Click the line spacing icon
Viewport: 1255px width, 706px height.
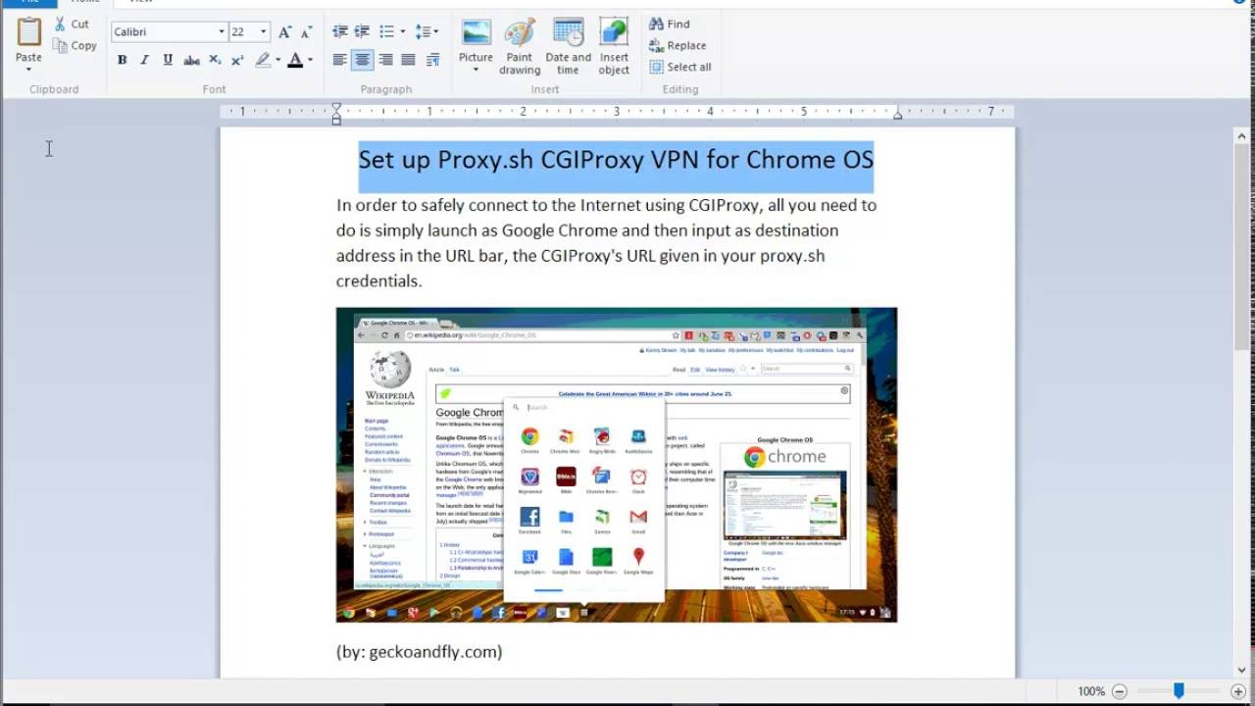(x=422, y=32)
